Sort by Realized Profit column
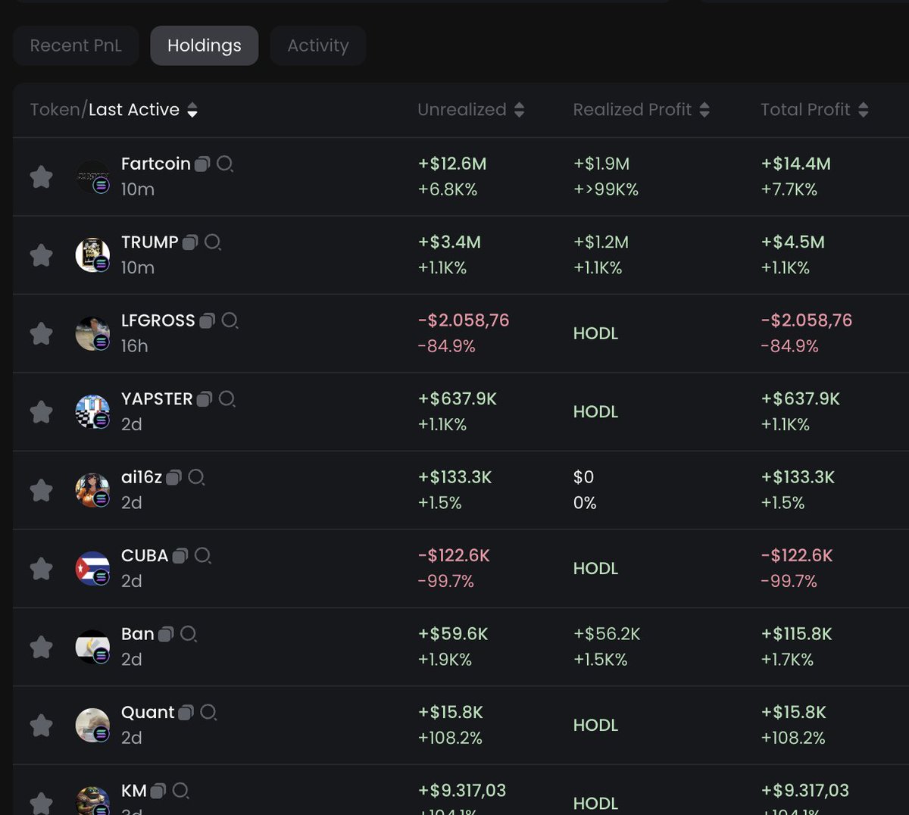The height and width of the screenshot is (815, 909). pos(641,110)
